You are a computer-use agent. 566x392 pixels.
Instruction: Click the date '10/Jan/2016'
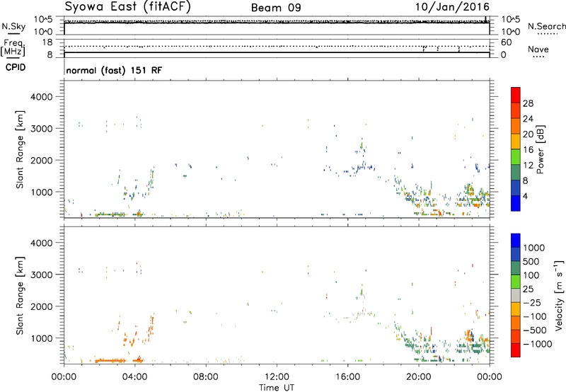(452, 7)
